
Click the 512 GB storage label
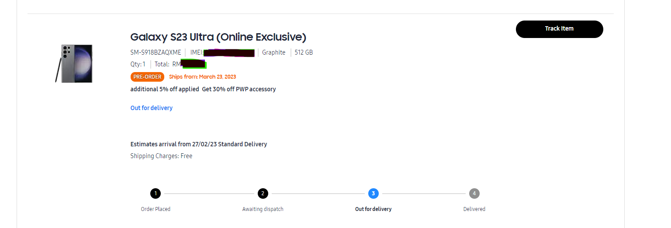click(x=304, y=52)
